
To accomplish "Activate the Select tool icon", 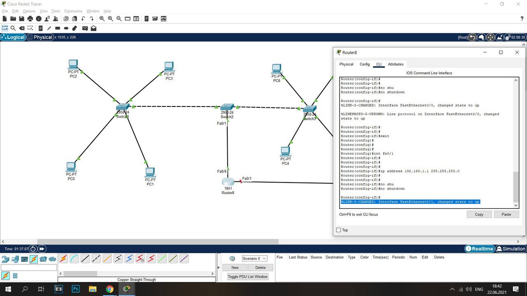I will pos(5,28).
